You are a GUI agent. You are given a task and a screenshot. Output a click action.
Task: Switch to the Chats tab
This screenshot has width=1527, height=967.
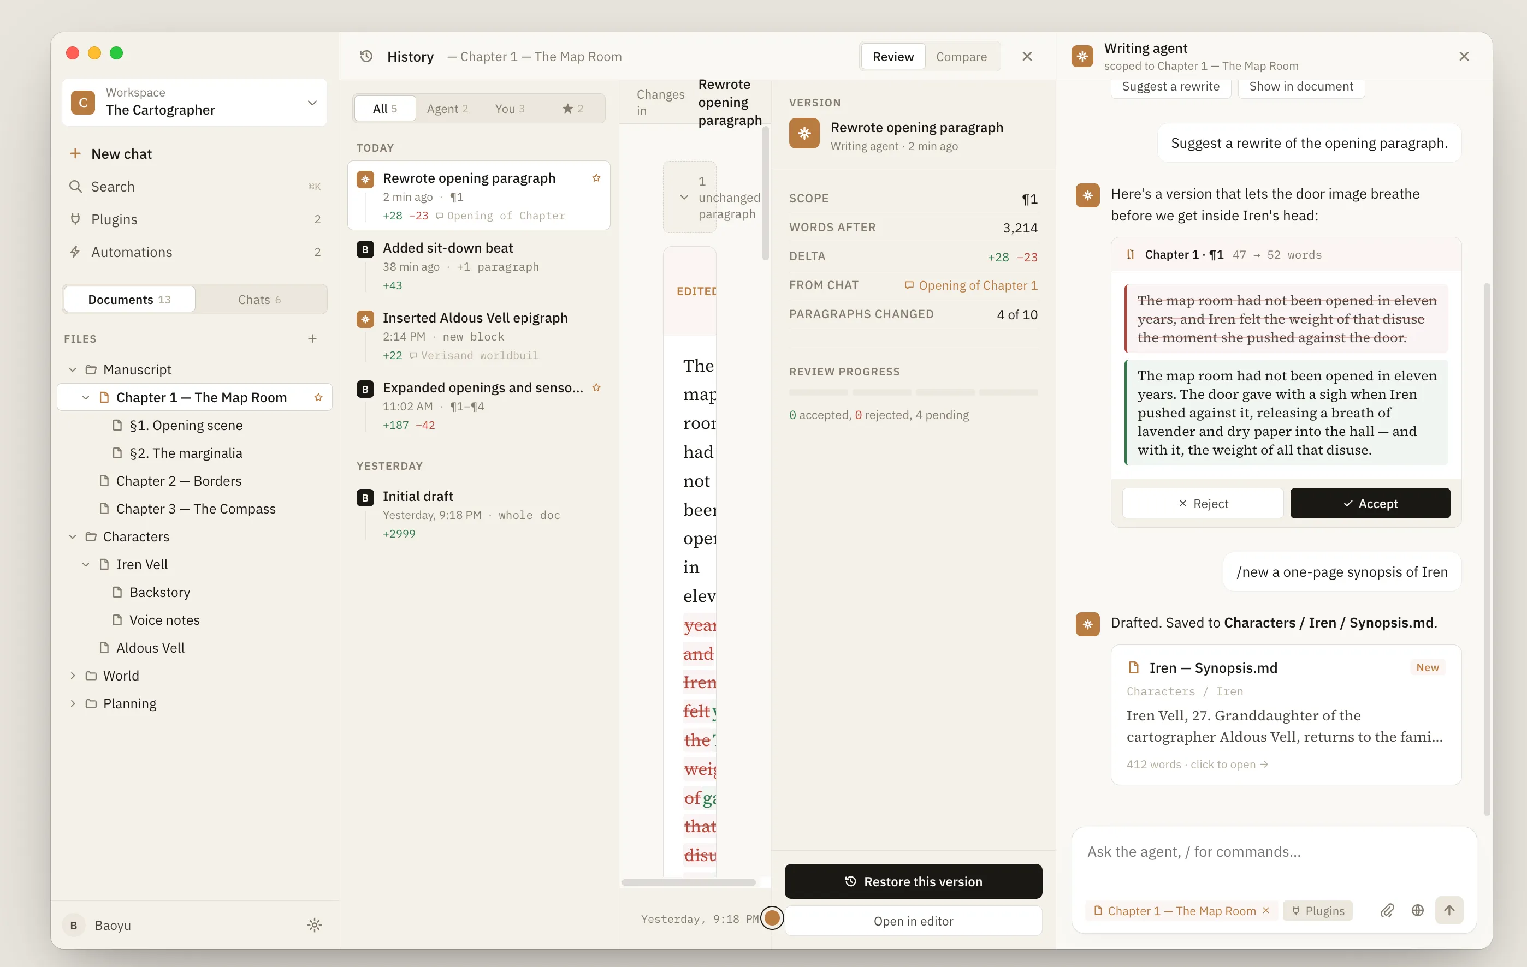click(x=259, y=299)
